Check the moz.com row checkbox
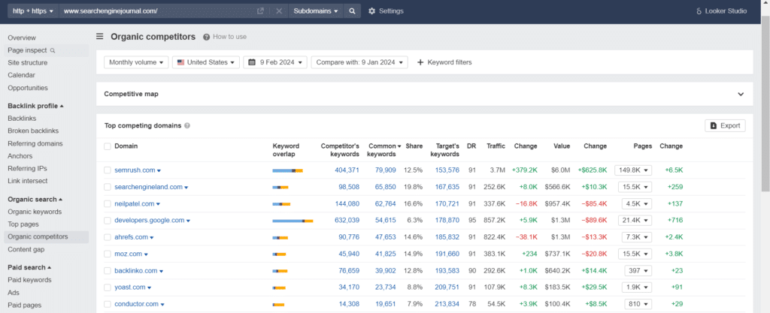 (x=108, y=254)
